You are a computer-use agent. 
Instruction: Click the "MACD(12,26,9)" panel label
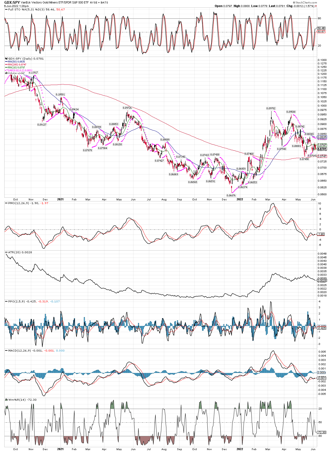click(x=19, y=351)
